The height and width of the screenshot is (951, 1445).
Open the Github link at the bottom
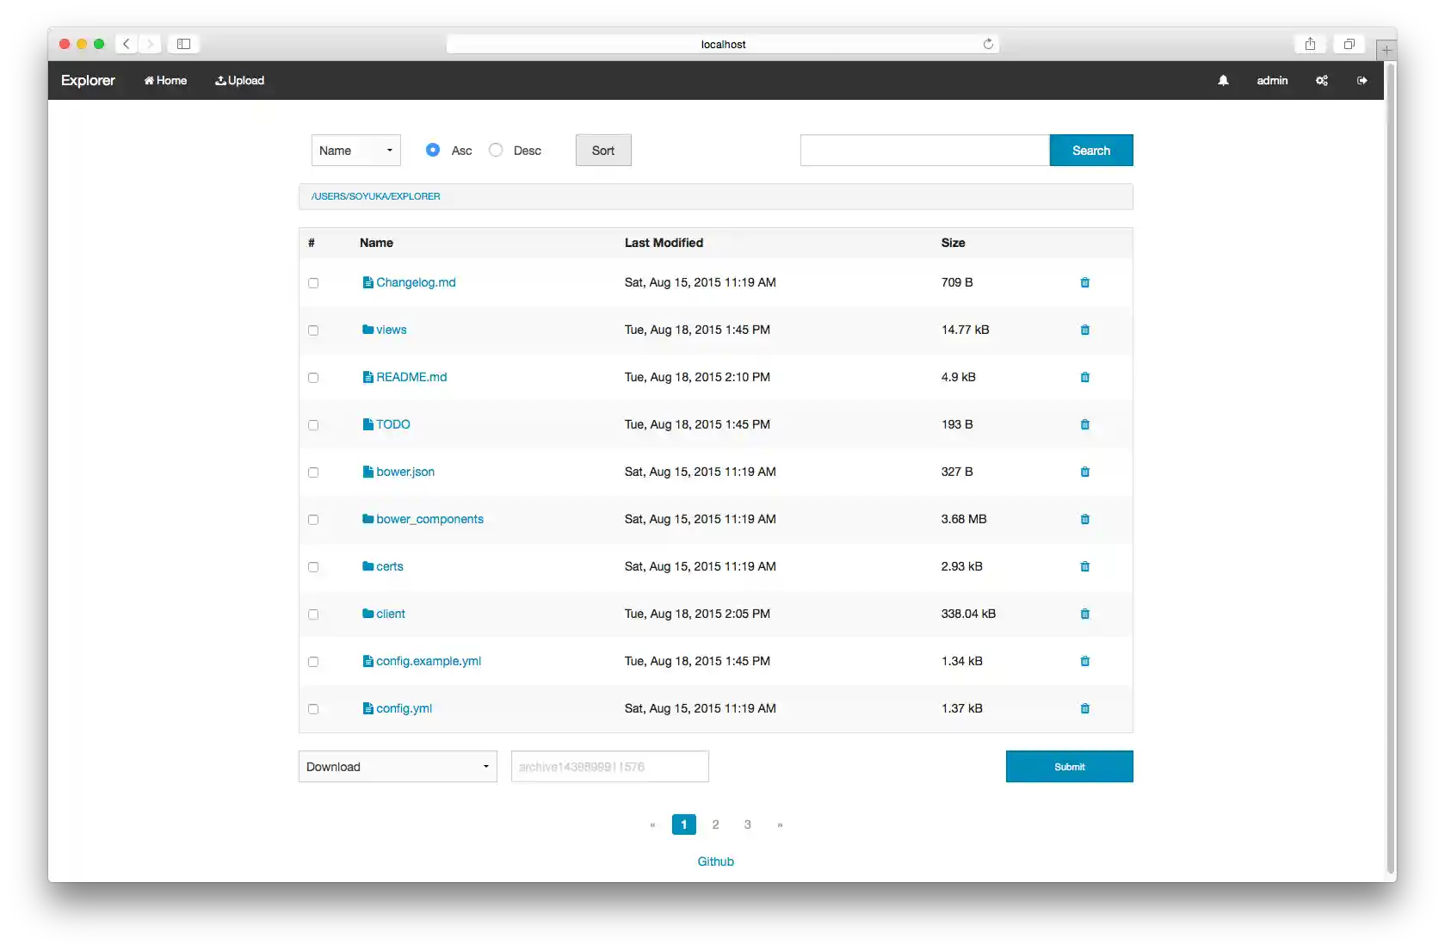pos(715,861)
